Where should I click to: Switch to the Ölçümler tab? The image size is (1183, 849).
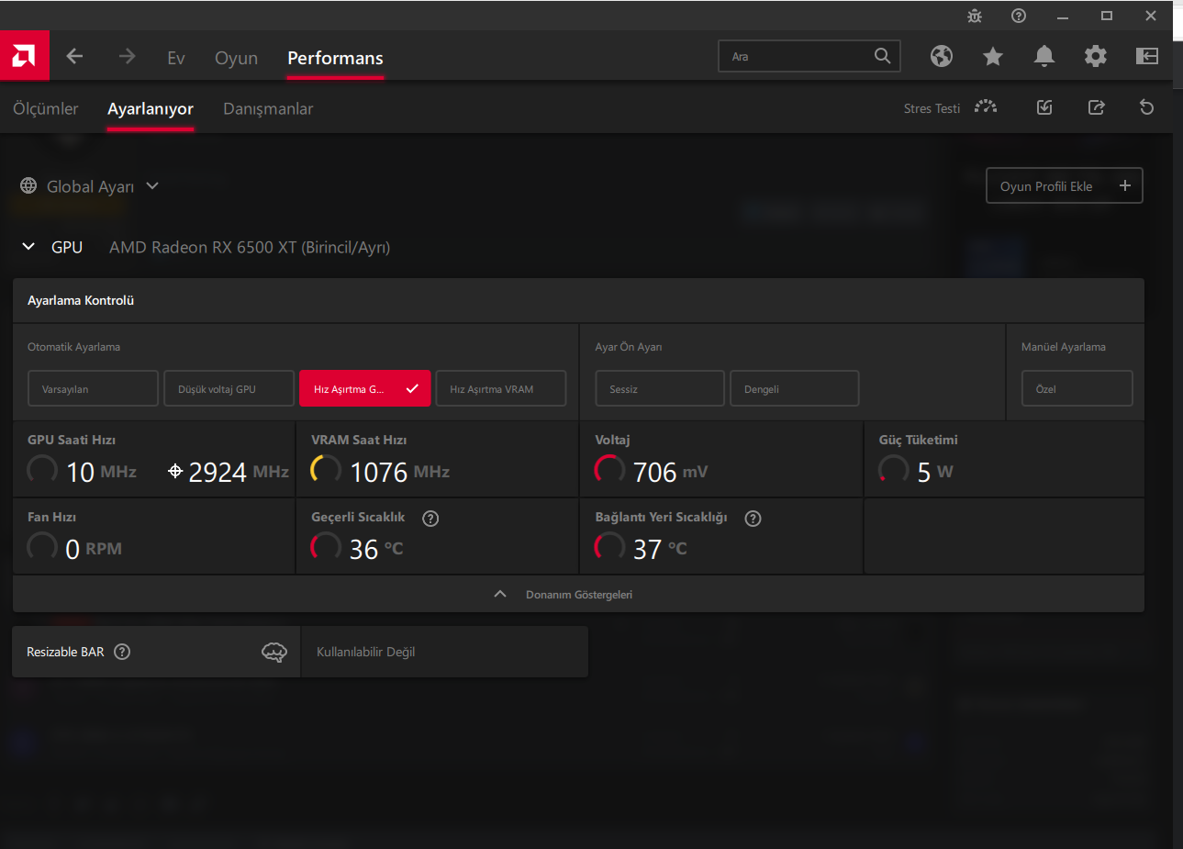(46, 108)
